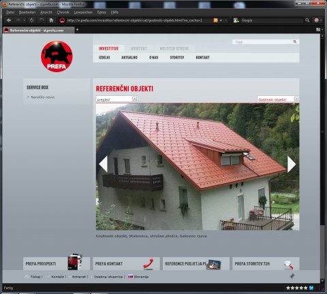Go to the browser home icon
The image size is (327, 294).
[x=51, y=20]
